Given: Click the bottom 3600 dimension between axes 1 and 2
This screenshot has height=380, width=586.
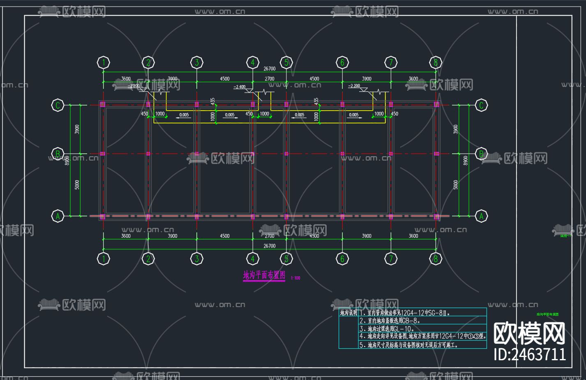Looking at the screenshot, I should (x=126, y=236).
